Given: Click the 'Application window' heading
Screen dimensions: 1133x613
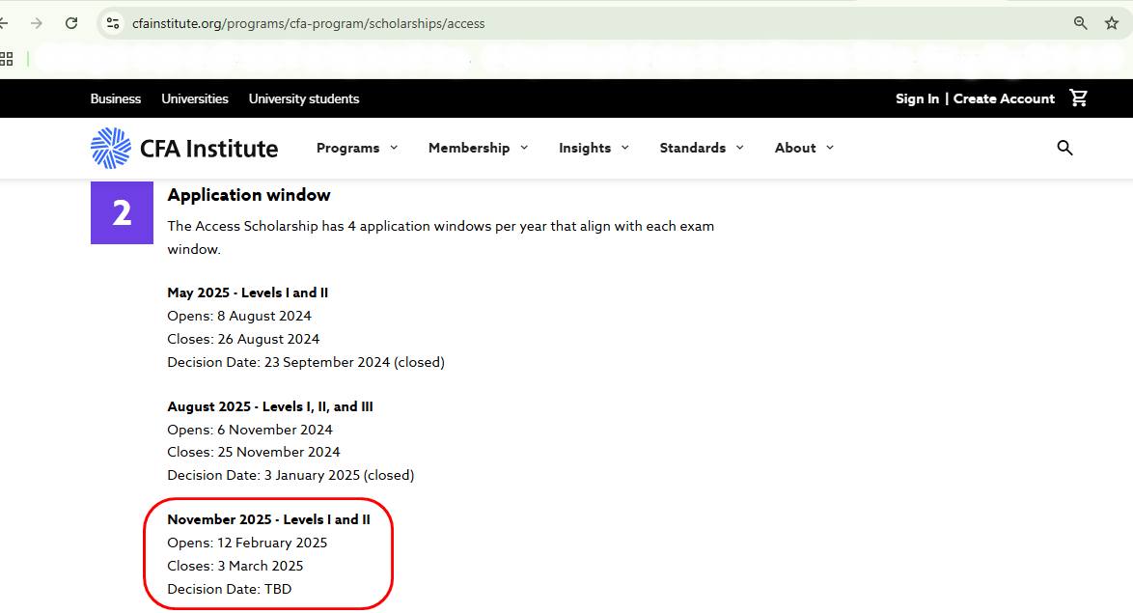Looking at the screenshot, I should point(249,195).
